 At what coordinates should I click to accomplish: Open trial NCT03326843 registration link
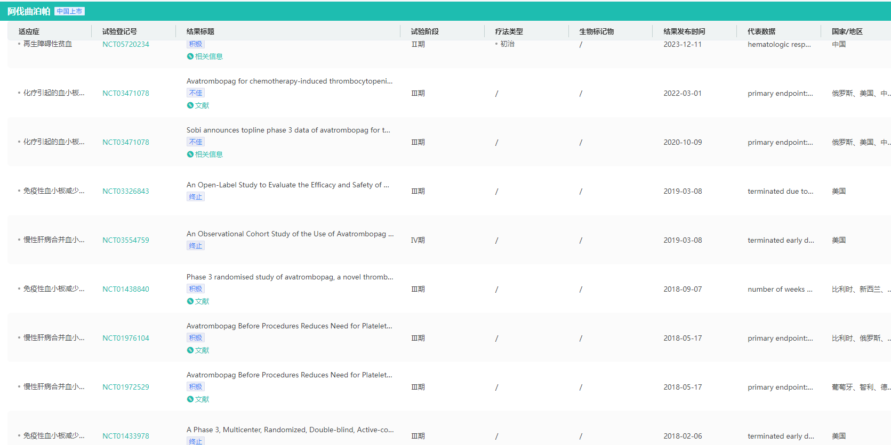(126, 191)
